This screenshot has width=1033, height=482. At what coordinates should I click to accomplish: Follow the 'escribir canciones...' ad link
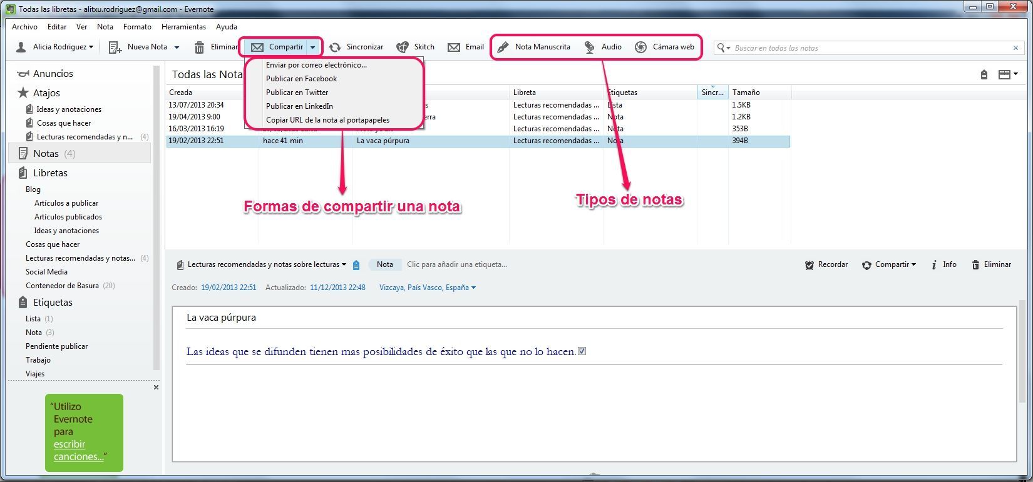tap(79, 451)
